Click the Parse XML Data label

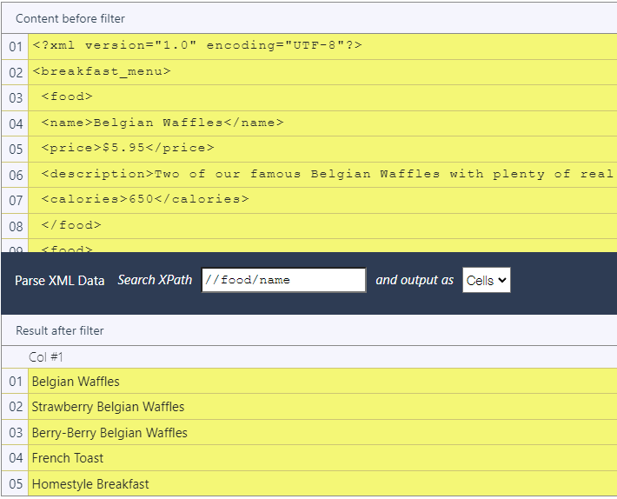60,281
